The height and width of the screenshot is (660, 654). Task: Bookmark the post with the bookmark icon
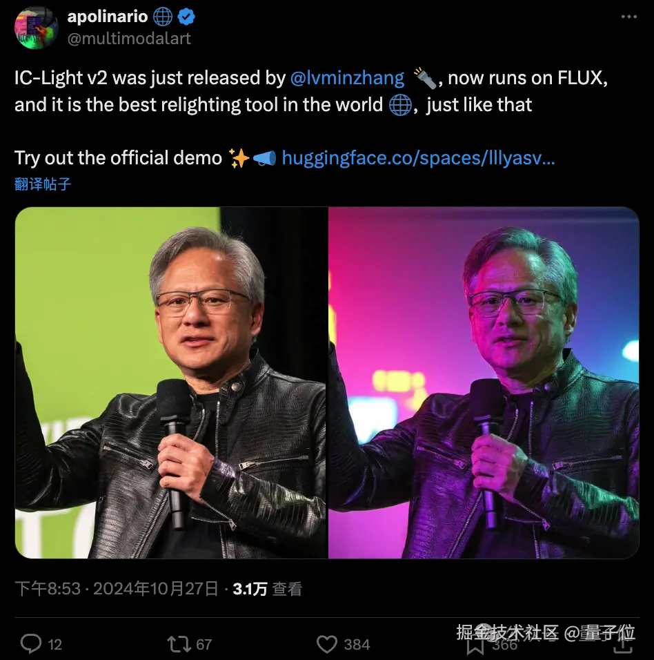tap(475, 645)
